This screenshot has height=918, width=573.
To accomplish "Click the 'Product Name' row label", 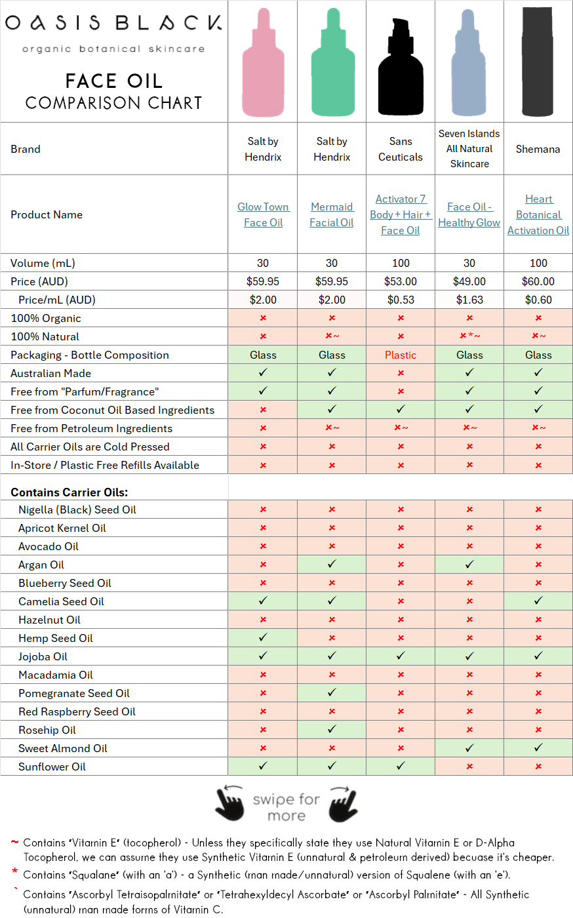I will click(47, 214).
